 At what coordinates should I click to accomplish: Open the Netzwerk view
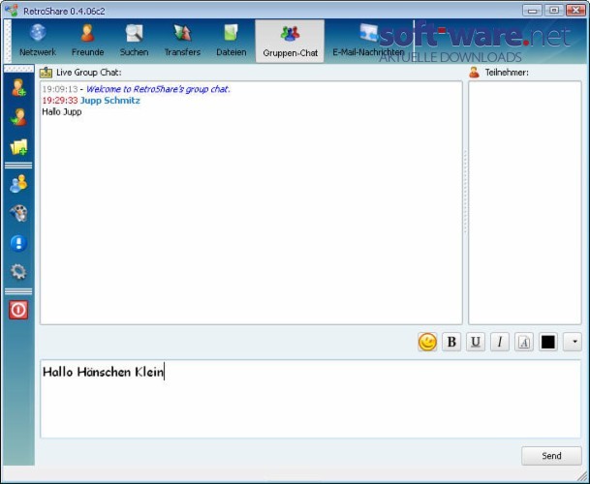coord(38,41)
